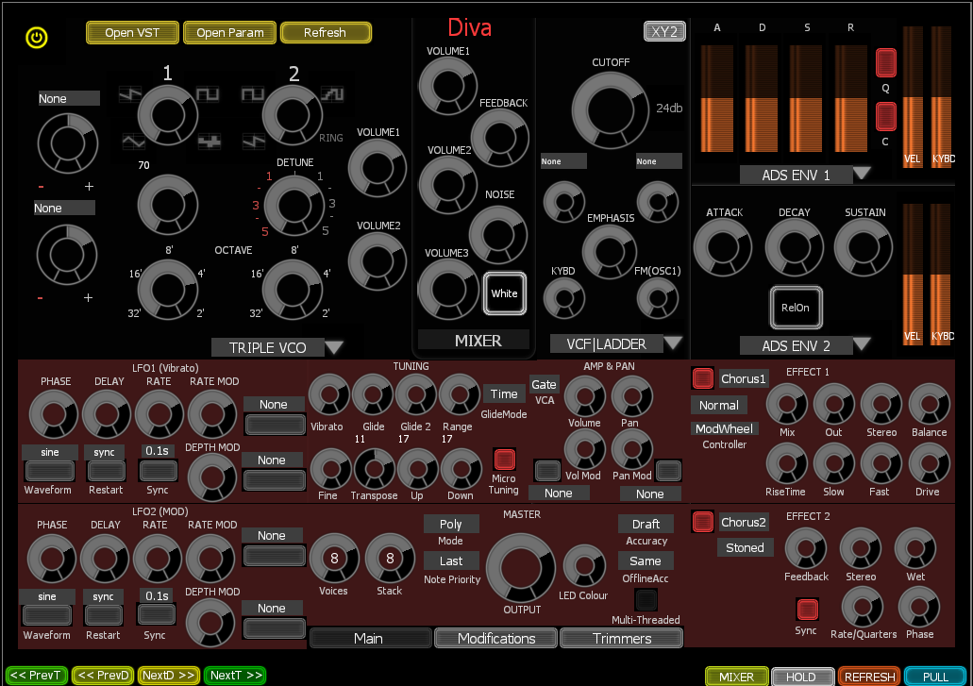Click the Open VST button
The width and height of the screenshot is (973, 686).
(132, 33)
